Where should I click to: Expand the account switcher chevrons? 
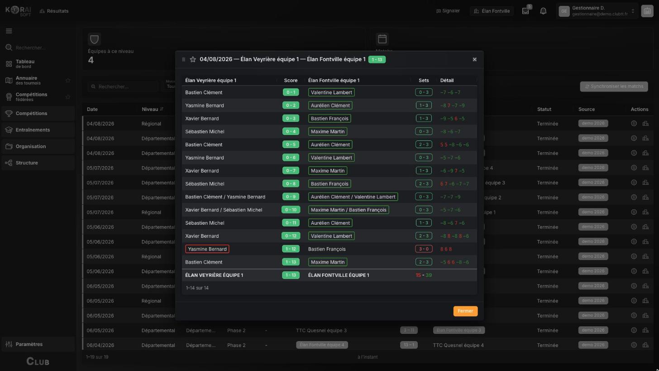coord(633,11)
